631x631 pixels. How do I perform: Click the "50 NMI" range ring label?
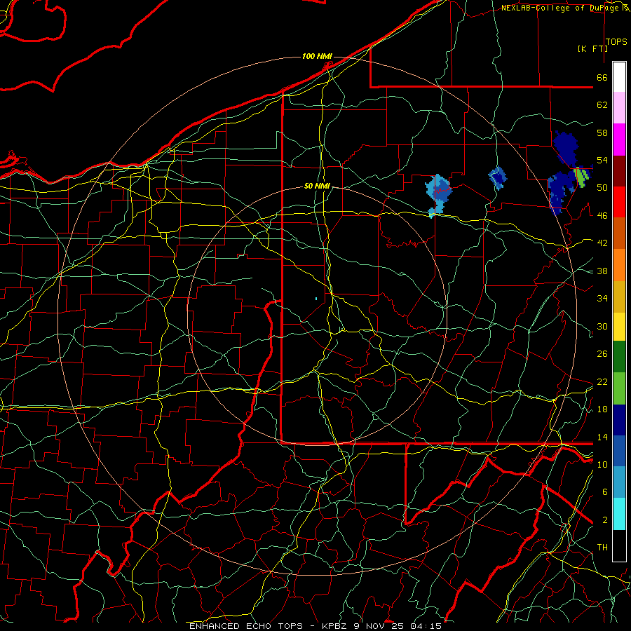pyautogui.click(x=317, y=186)
